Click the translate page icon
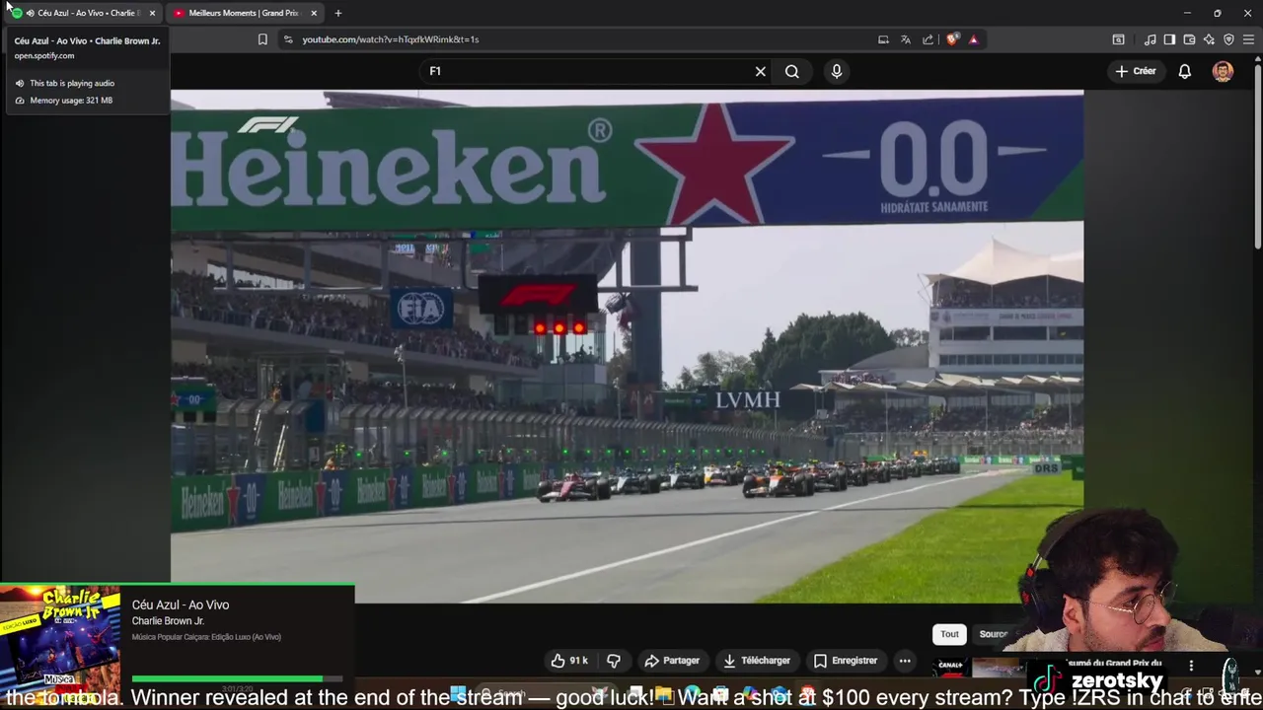The height and width of the screenshot is (710, 1263). coord(906,39)
